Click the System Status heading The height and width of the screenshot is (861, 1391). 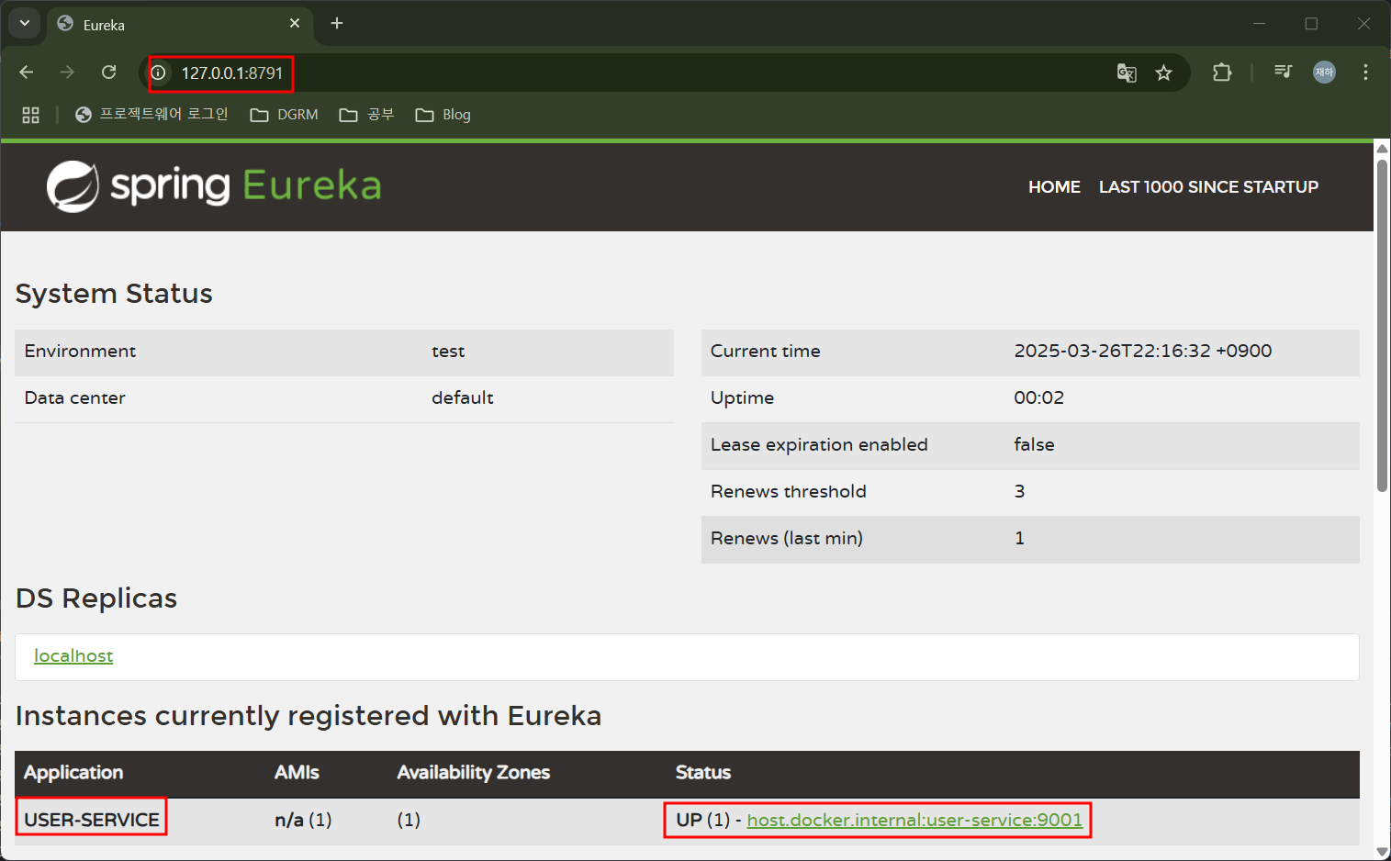114,294
